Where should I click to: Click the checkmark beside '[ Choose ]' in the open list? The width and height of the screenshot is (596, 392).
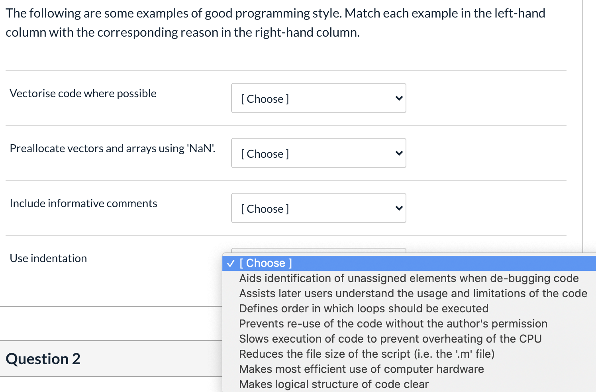[230, 263]
